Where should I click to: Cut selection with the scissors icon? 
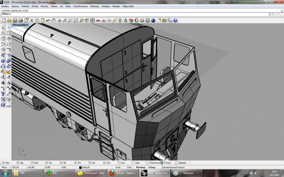pyautogui.click(x=32, y=20)
